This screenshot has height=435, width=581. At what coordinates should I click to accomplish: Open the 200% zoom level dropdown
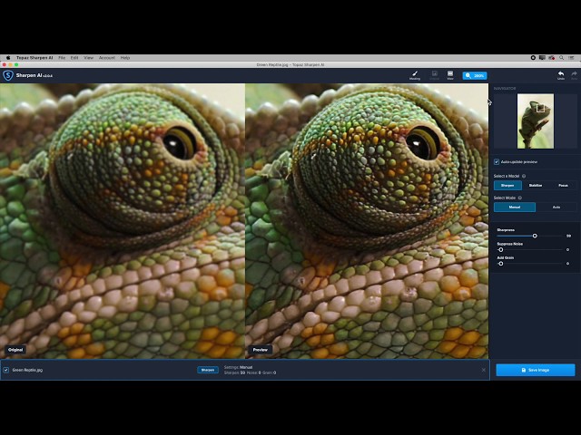pyautogui.click(x=474, y=75)
